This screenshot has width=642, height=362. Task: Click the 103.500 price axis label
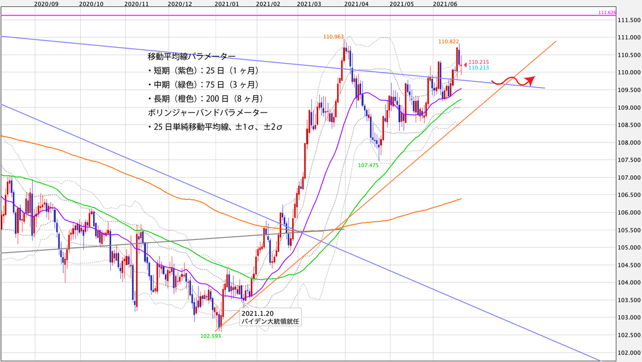click(629, 300)
